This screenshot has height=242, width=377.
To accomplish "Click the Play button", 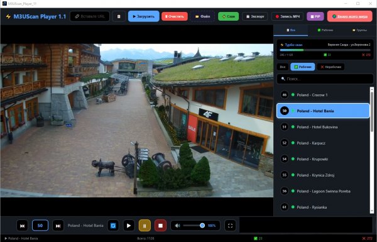I will point(129,226).
